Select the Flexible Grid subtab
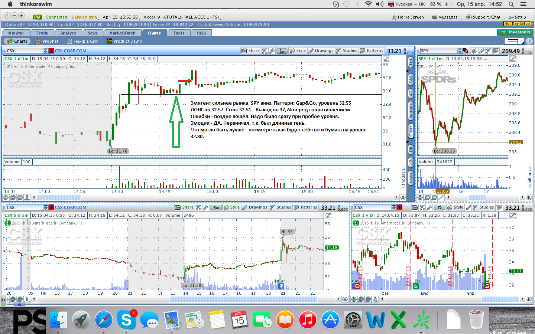This screenshot has width=535, height=334. click(82, 41)
